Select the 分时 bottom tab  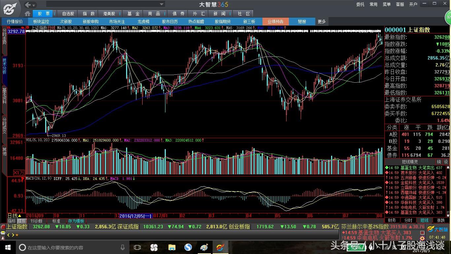pyautogui.click(x=408, y=220)
